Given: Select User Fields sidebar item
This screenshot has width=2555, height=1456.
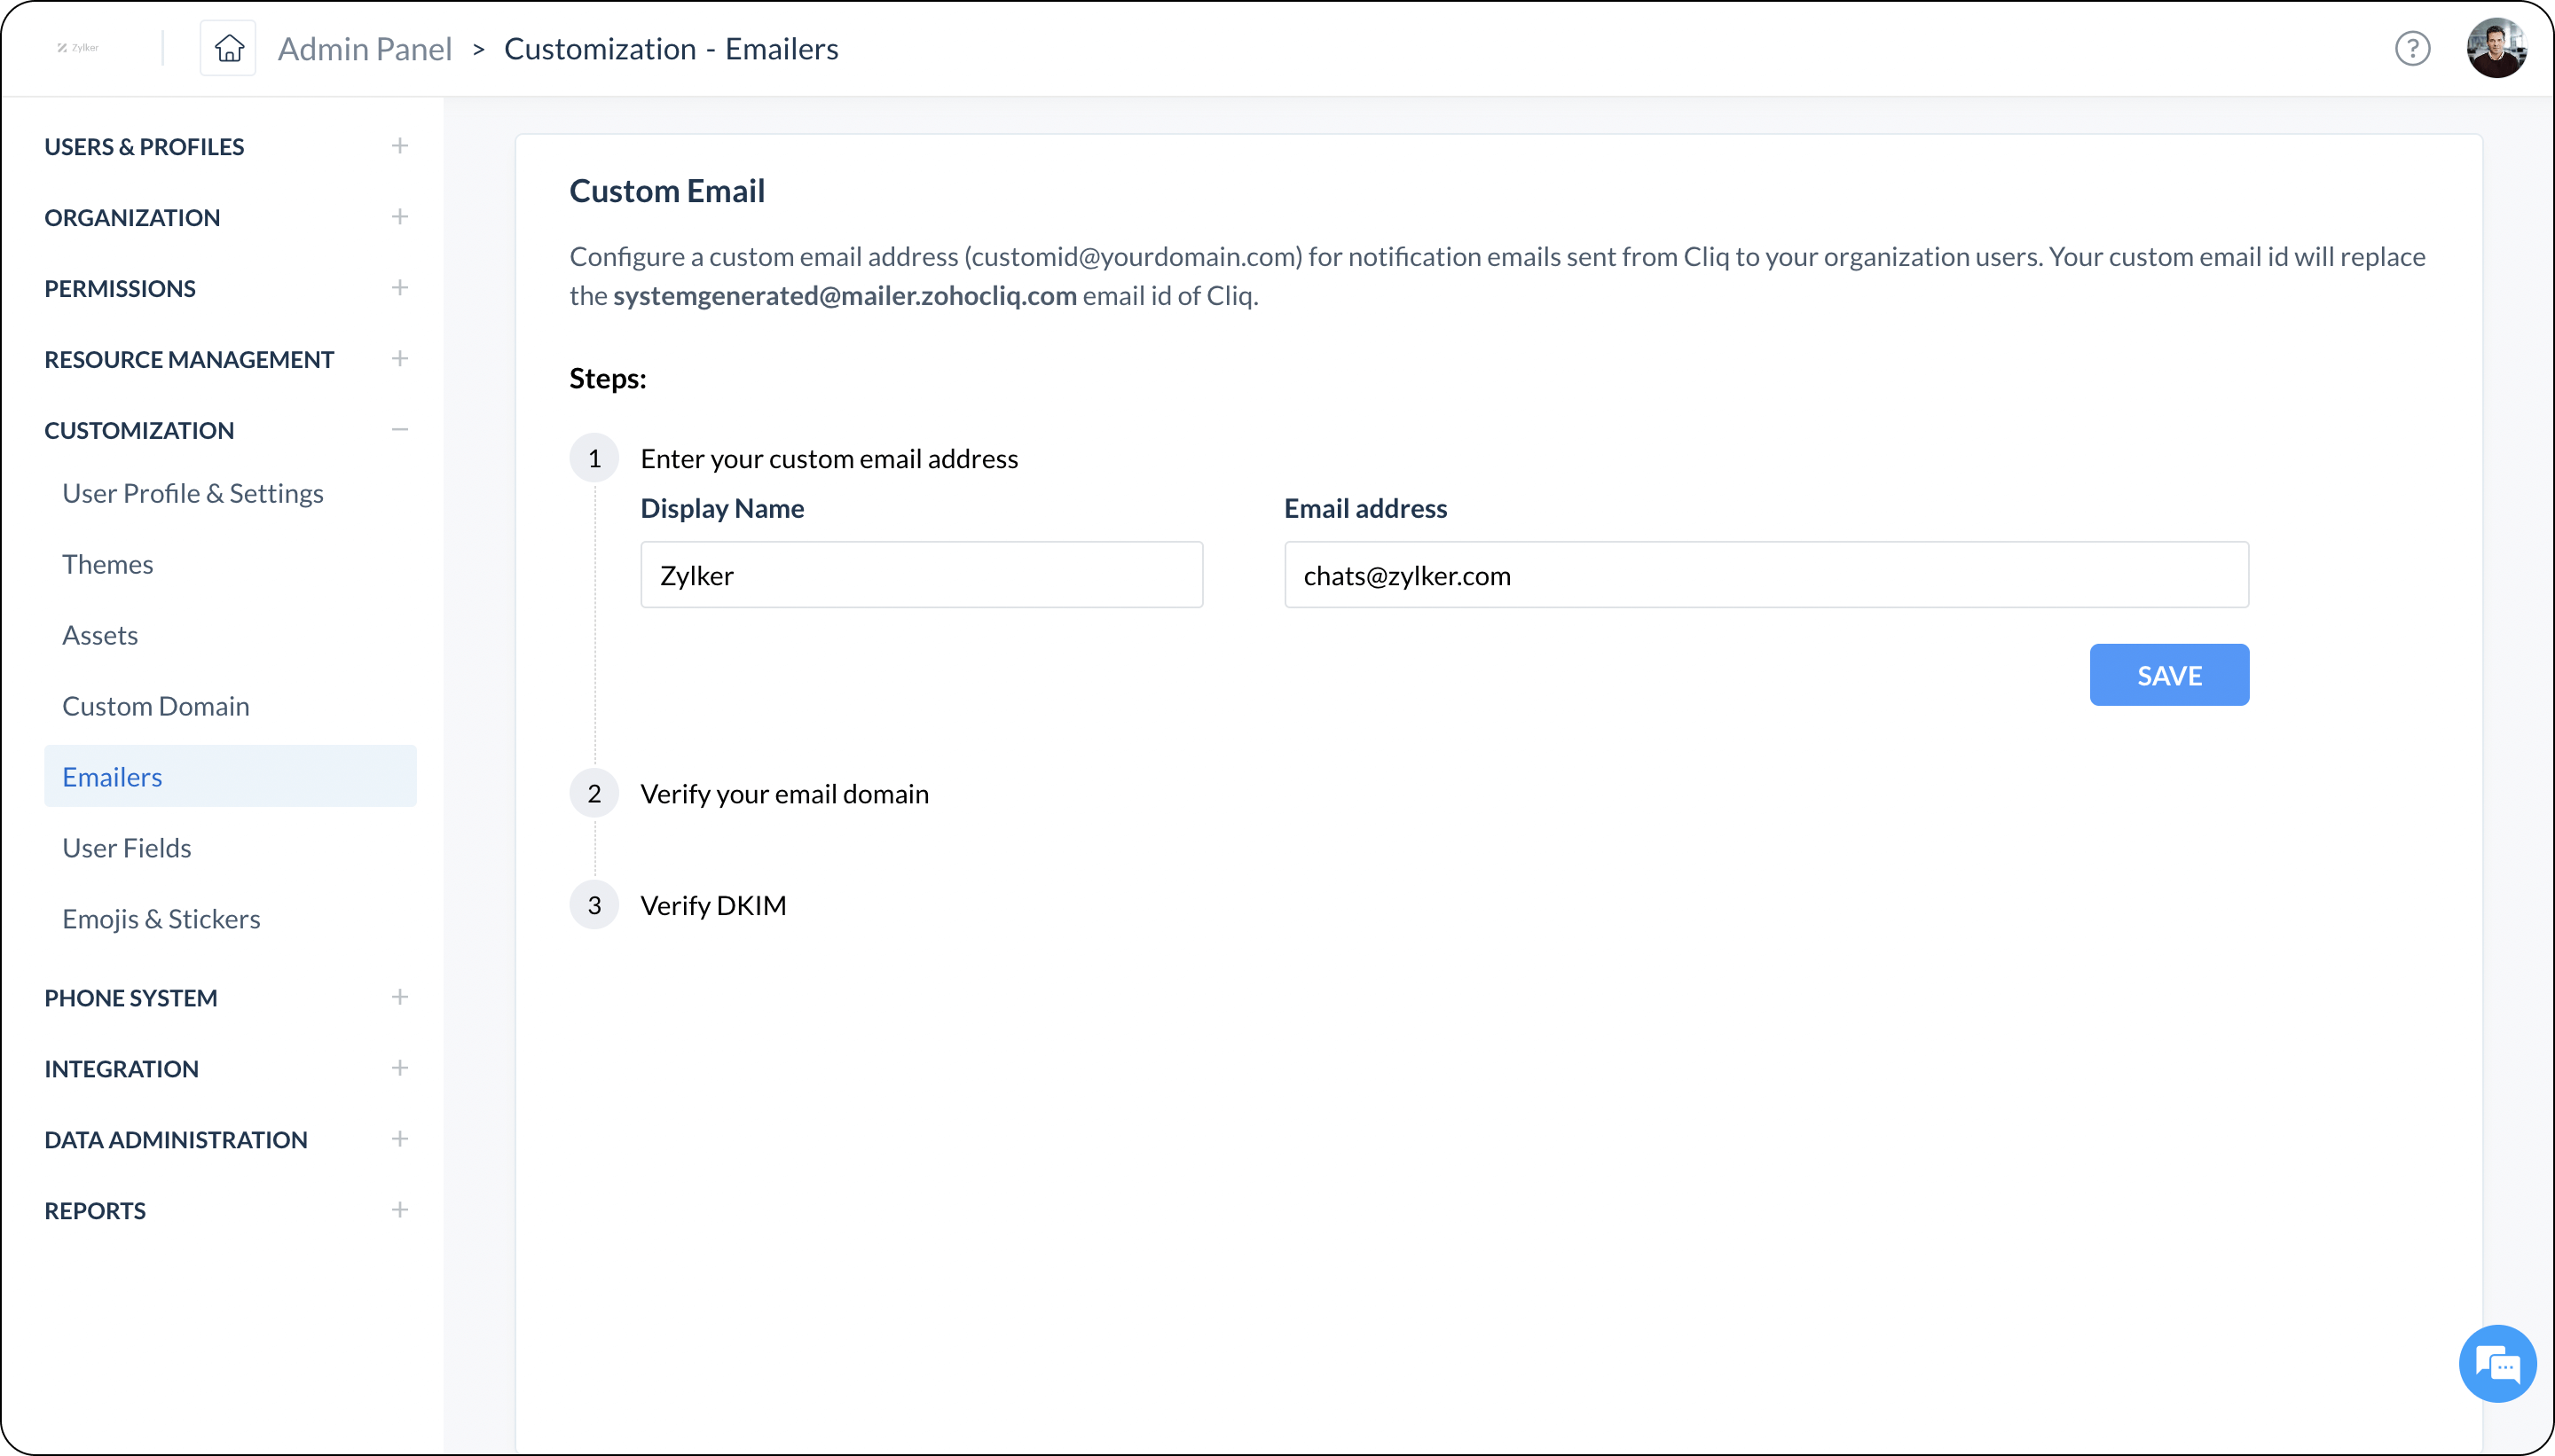Looking at the screenshot, I should (x=126, y=848).
